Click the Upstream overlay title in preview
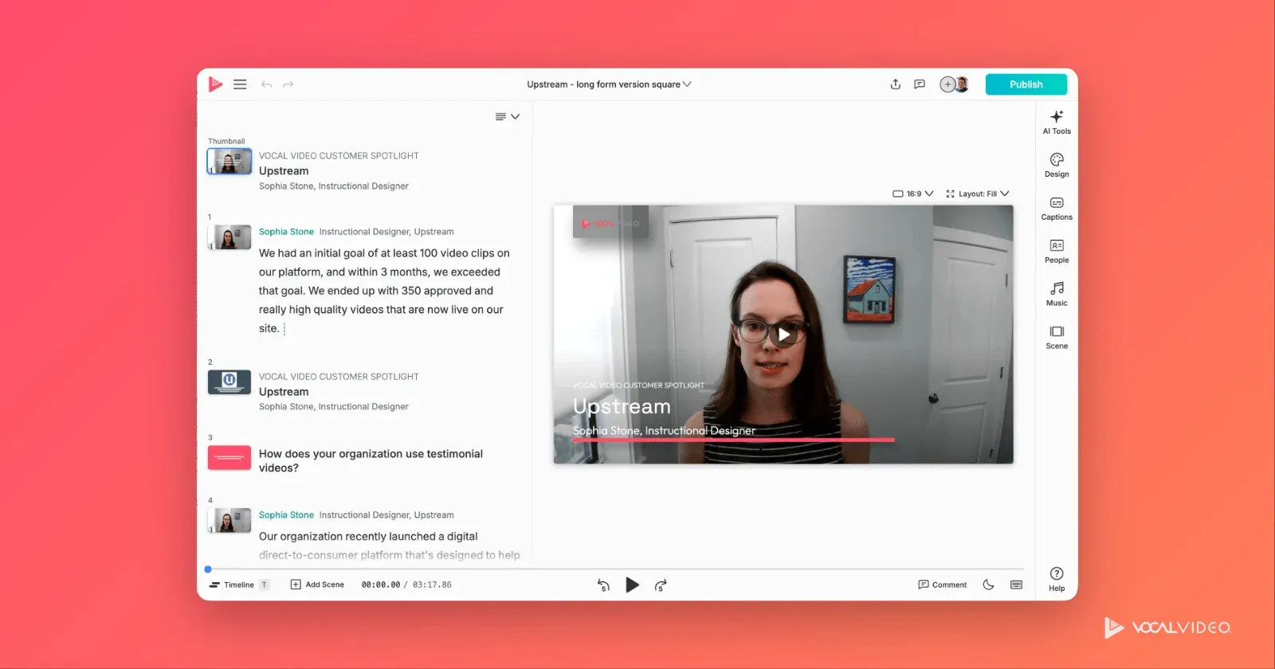This screenshot has width=1275, height=669. pyautogui.click(x=622, y=406)
